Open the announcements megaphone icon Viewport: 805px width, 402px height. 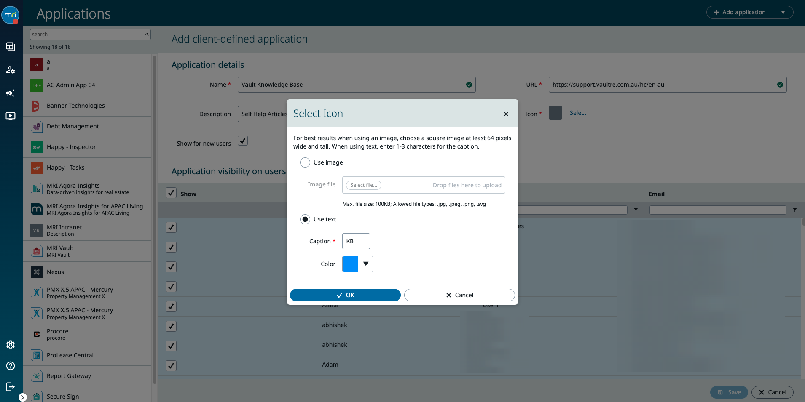[11, 93]
